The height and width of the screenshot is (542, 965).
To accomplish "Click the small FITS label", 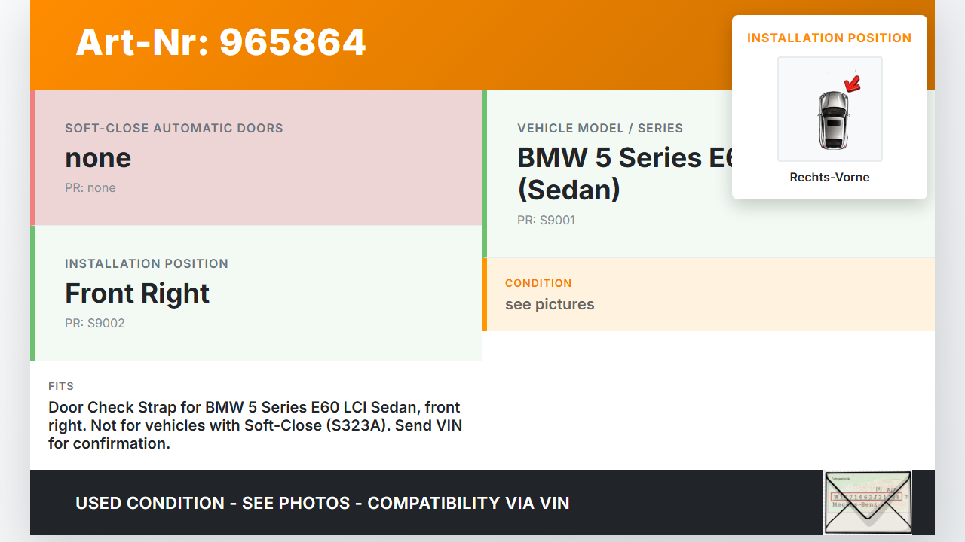I will click(61, 387).
